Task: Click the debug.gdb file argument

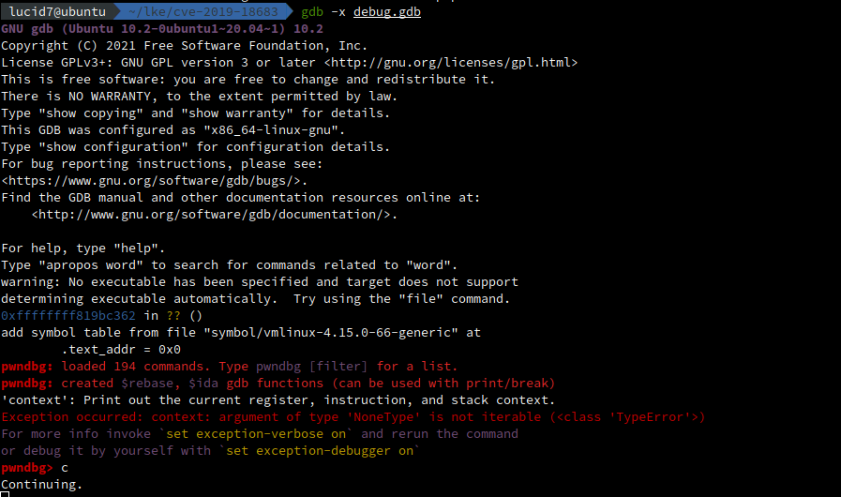Action: pos(386,11)
